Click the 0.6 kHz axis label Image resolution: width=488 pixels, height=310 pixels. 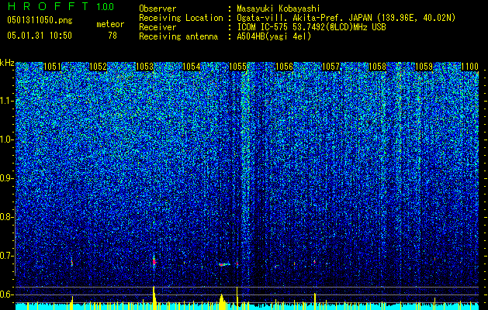pos(6,294)
